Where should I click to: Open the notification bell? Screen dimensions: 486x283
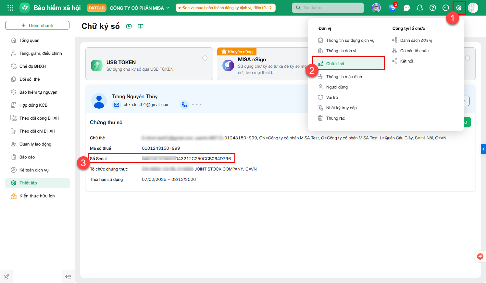(420, 8)
